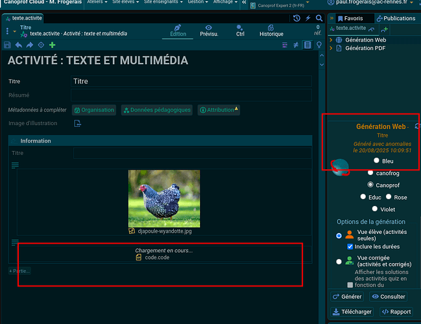This screenshot has height=324, width=421.
Task: Select the Vue corrigée radio option
Action: [x=339, y=262]
